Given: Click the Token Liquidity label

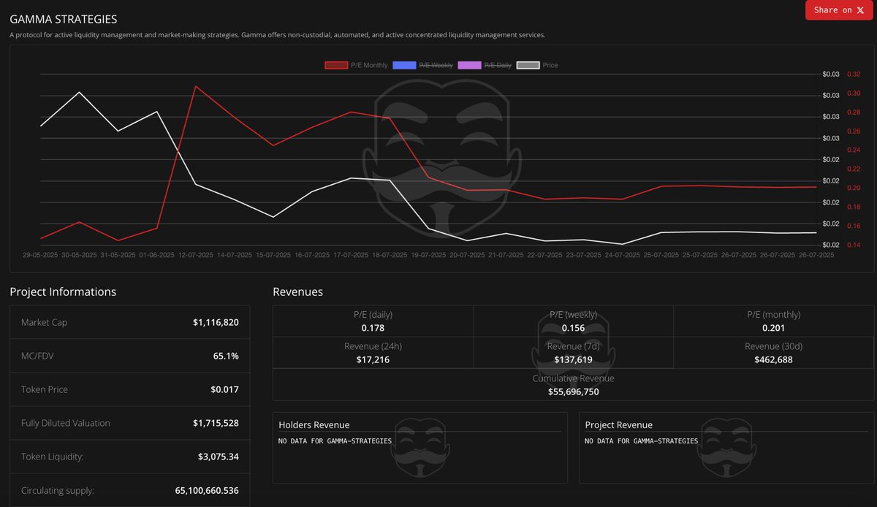Looking at the screenshot, I should click(53, 457).
